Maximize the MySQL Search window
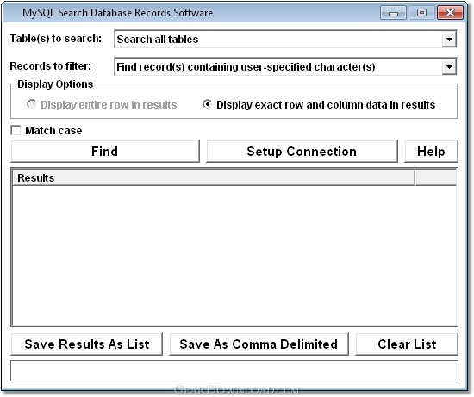 421,13
